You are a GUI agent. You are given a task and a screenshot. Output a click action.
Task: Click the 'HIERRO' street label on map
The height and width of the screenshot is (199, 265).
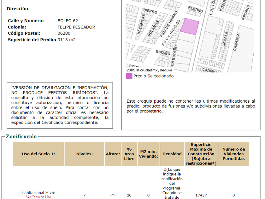click(150, 11)
